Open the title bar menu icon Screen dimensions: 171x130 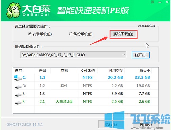152,2
